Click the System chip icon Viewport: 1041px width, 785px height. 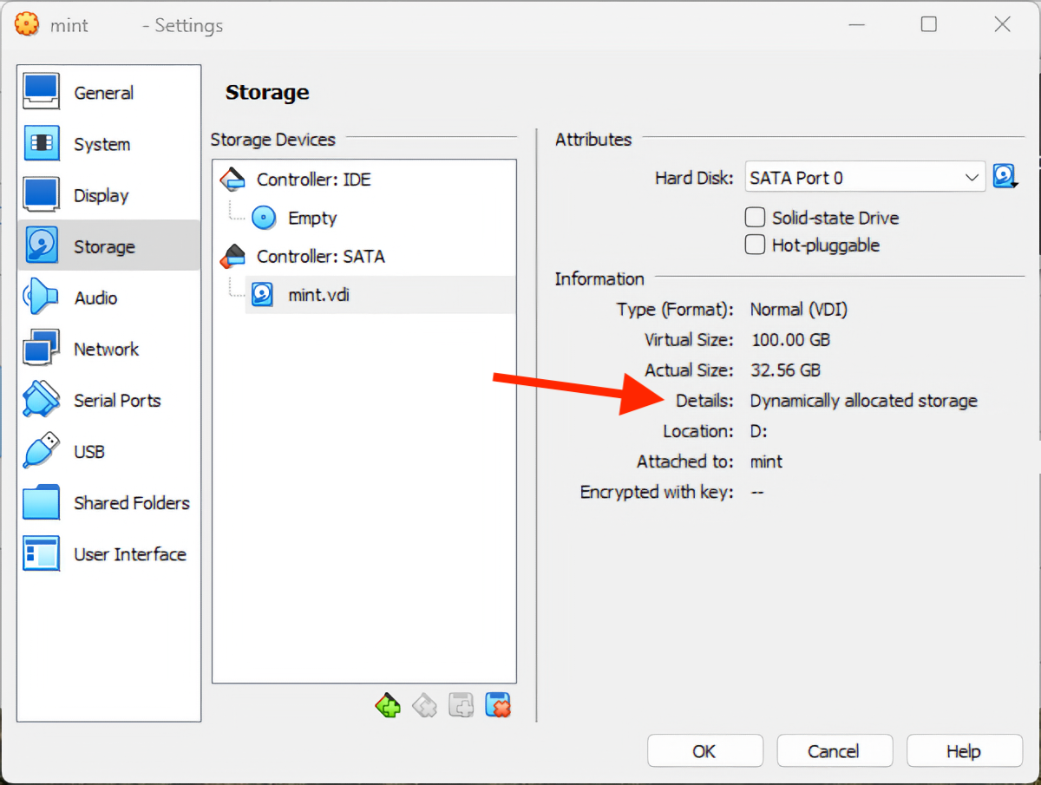tap(42, 143)
